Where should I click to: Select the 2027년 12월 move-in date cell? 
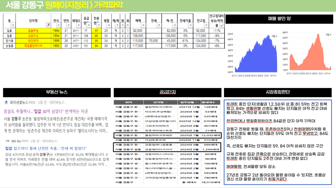tap(189, 107)
